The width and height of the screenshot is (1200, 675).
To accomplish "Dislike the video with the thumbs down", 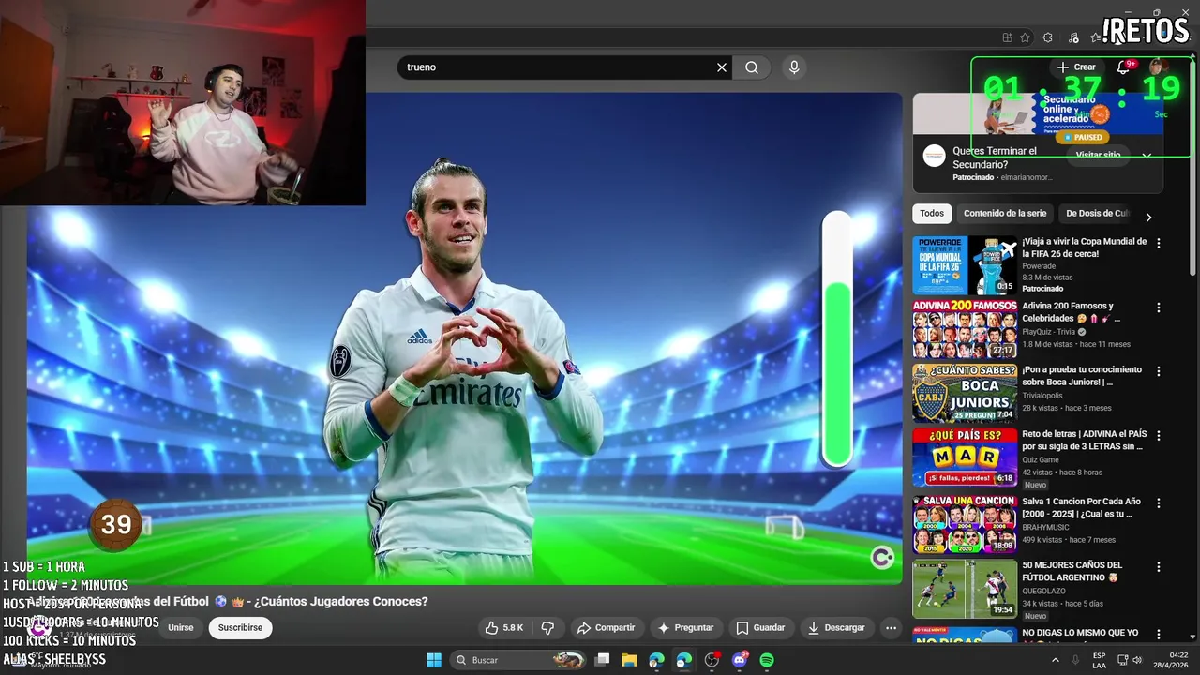I will coord(548,628).
